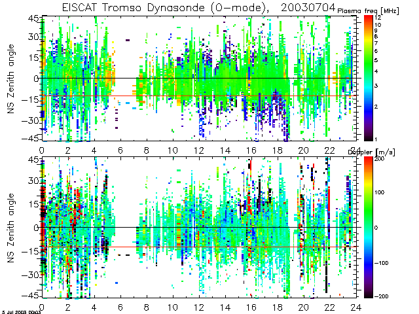This screenshot has height=314, width=419.
Task: Click the '200' tick on the Doppler colorbar
Action: [380, 158]
